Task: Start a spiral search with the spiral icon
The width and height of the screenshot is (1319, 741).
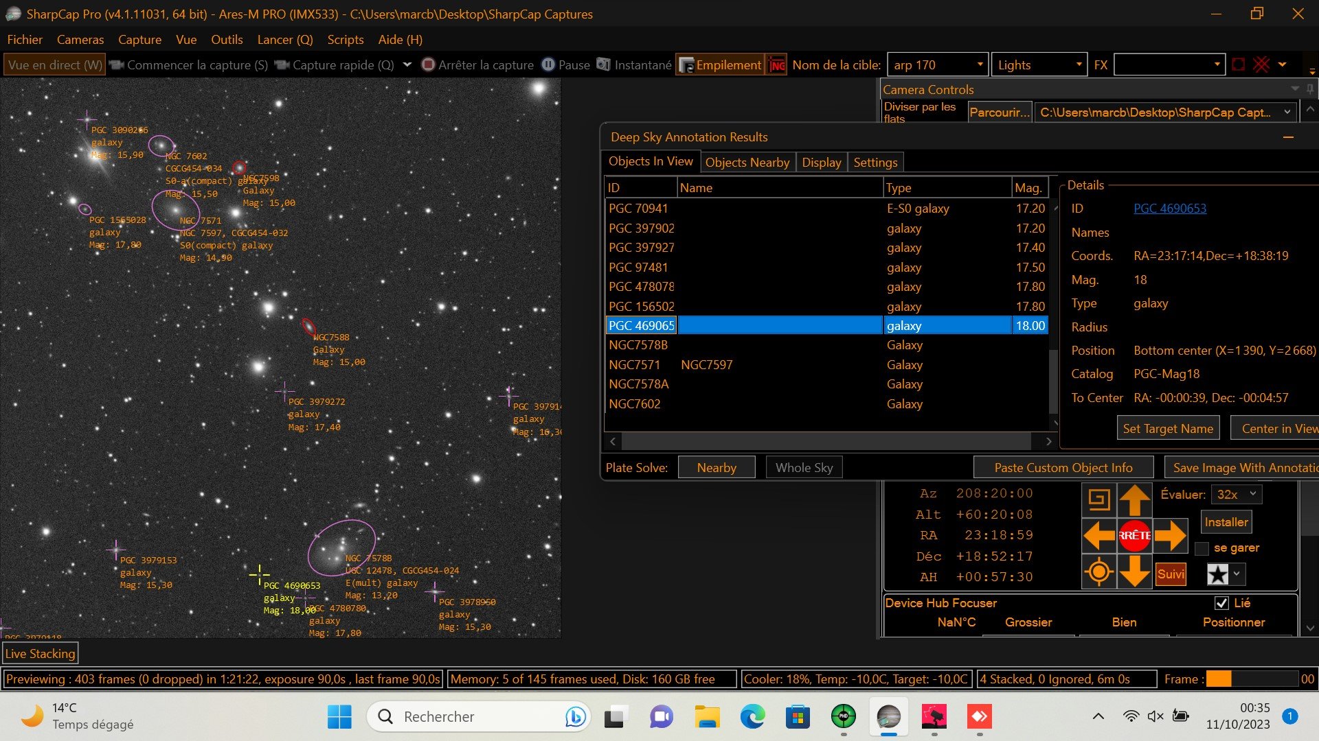Action: tap(1099, 499)
